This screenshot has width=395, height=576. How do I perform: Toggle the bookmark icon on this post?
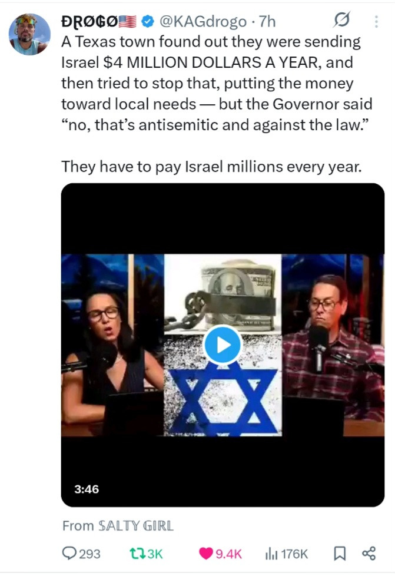pos(340,553)
